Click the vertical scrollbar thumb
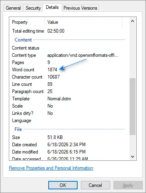This screenshot has height=193, width=146. (132, 106)
